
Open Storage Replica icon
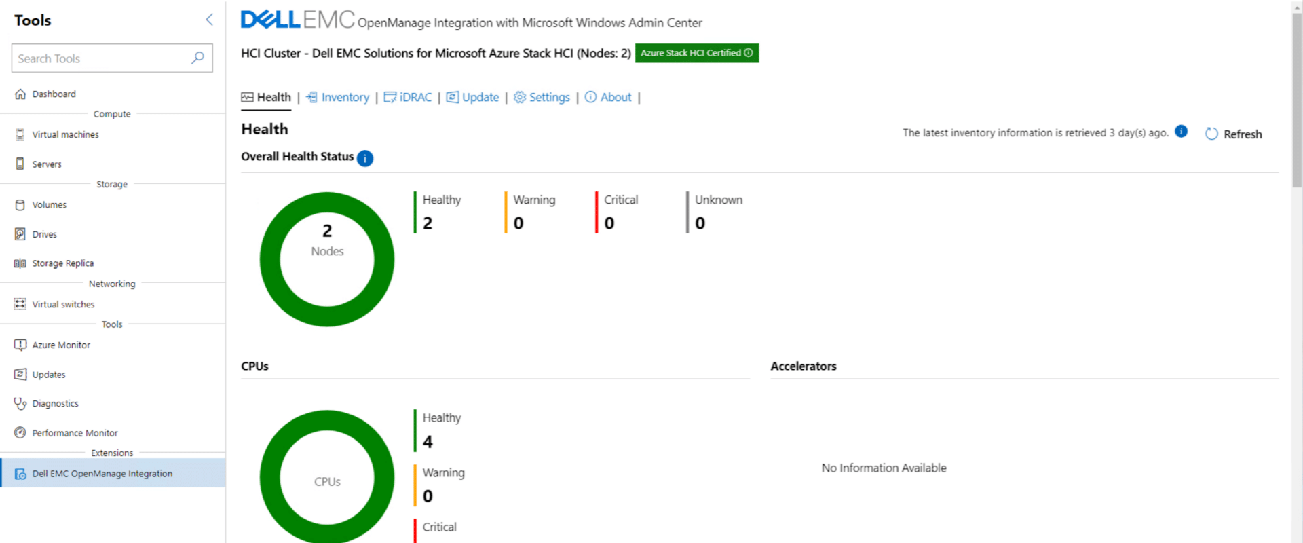click(x=20, y=263)
